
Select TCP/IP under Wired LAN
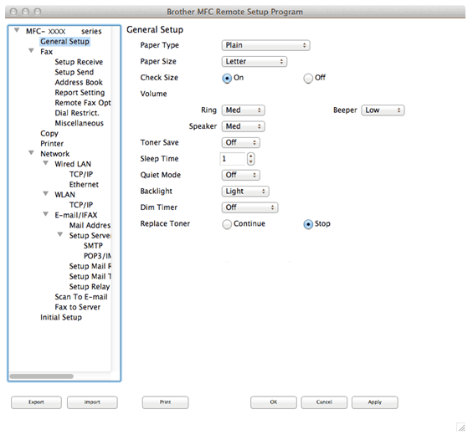(81, 174)
